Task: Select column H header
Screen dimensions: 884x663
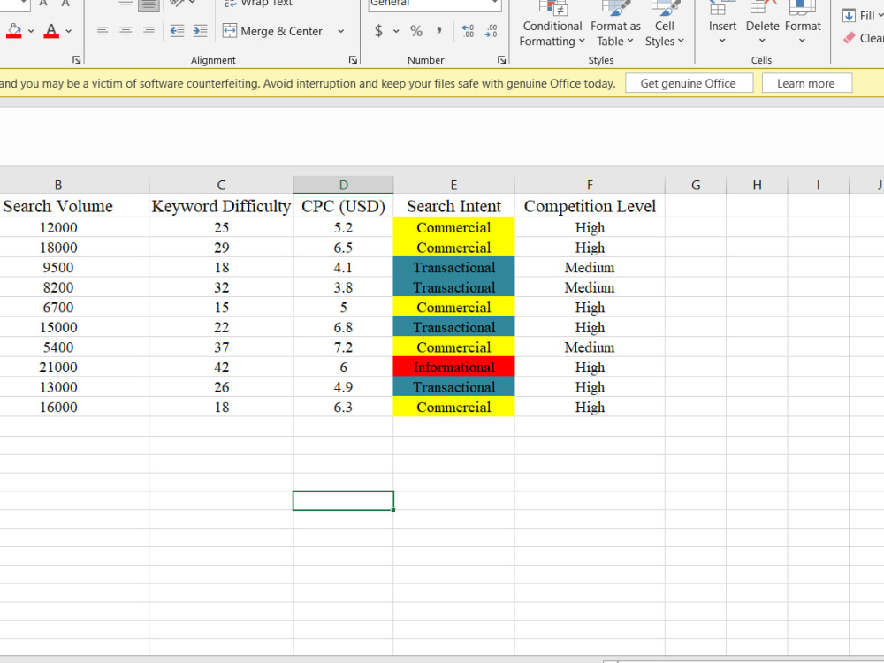Action: coord(758,185)
